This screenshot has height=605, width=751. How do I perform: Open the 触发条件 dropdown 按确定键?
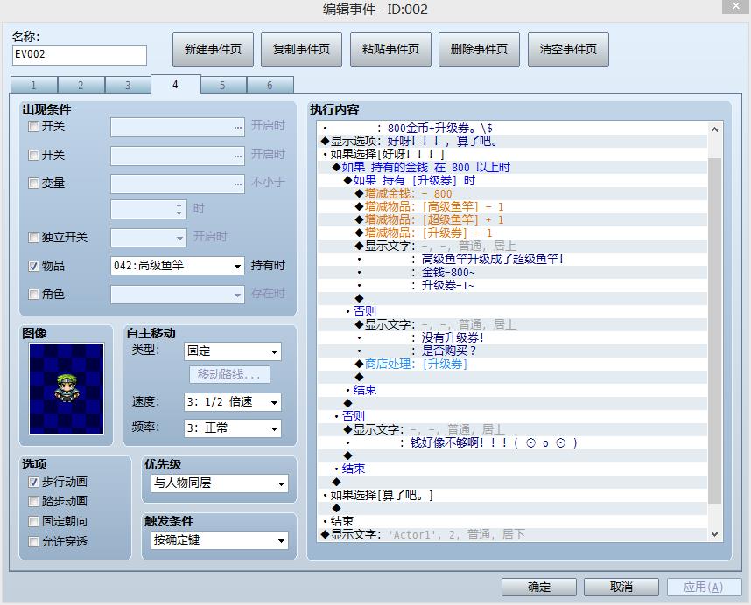[220, 540]
